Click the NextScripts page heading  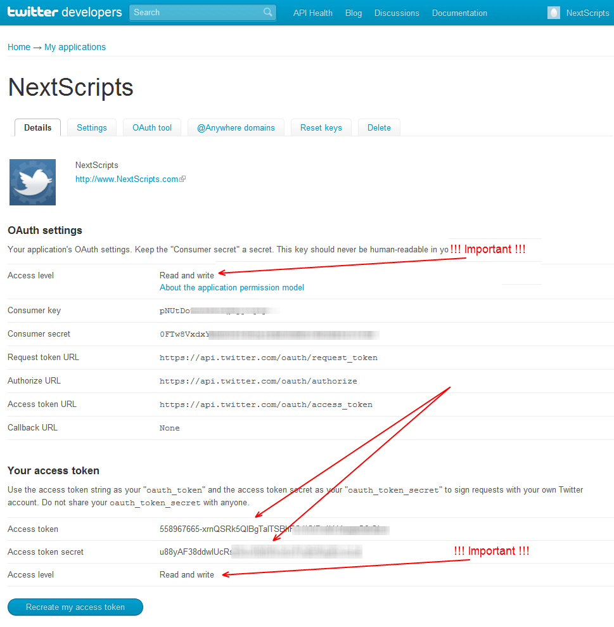(x=70, y=87)
